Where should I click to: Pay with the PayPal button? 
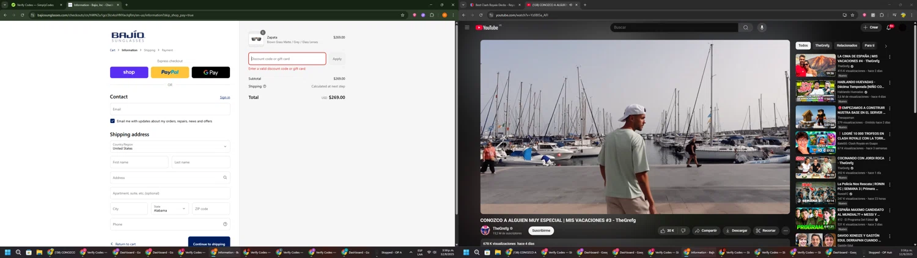click(x=170, y=72)
